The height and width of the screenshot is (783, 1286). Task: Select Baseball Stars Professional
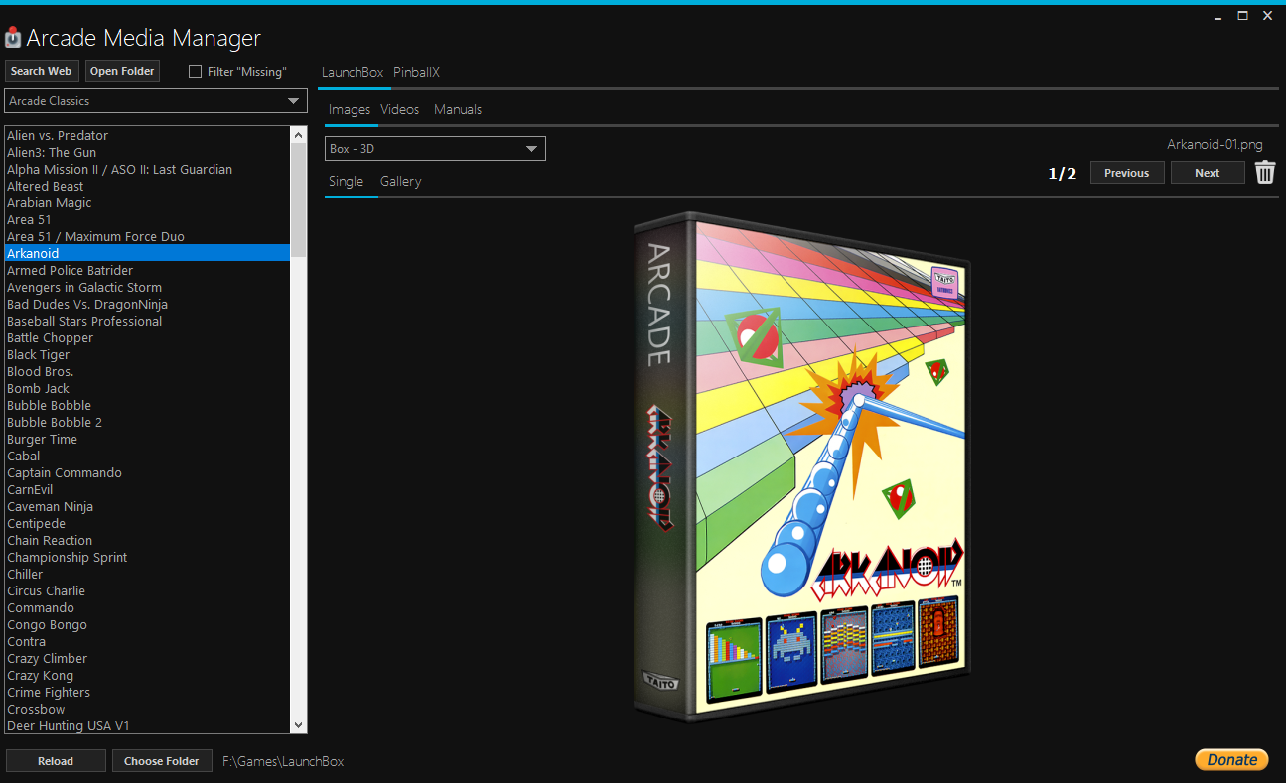[148, 322]
